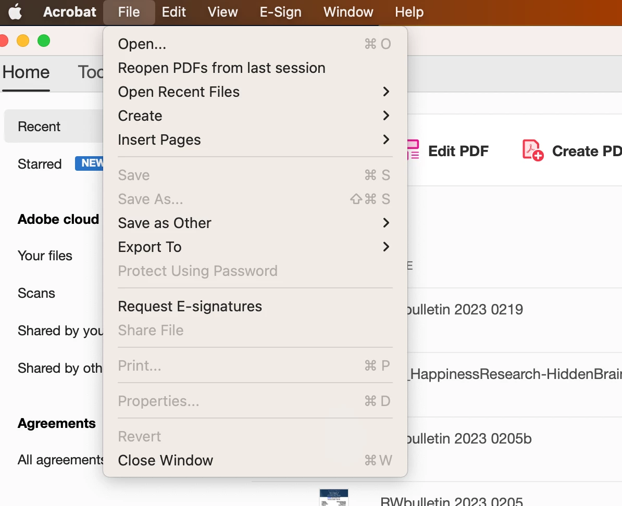
Task: Open the E-Sign menu
Action: click(x=280, y=12)
